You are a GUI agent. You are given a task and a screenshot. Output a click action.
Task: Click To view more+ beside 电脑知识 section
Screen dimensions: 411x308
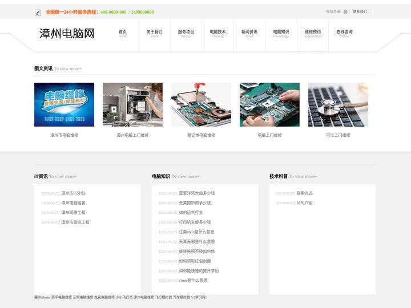point(186,176)
